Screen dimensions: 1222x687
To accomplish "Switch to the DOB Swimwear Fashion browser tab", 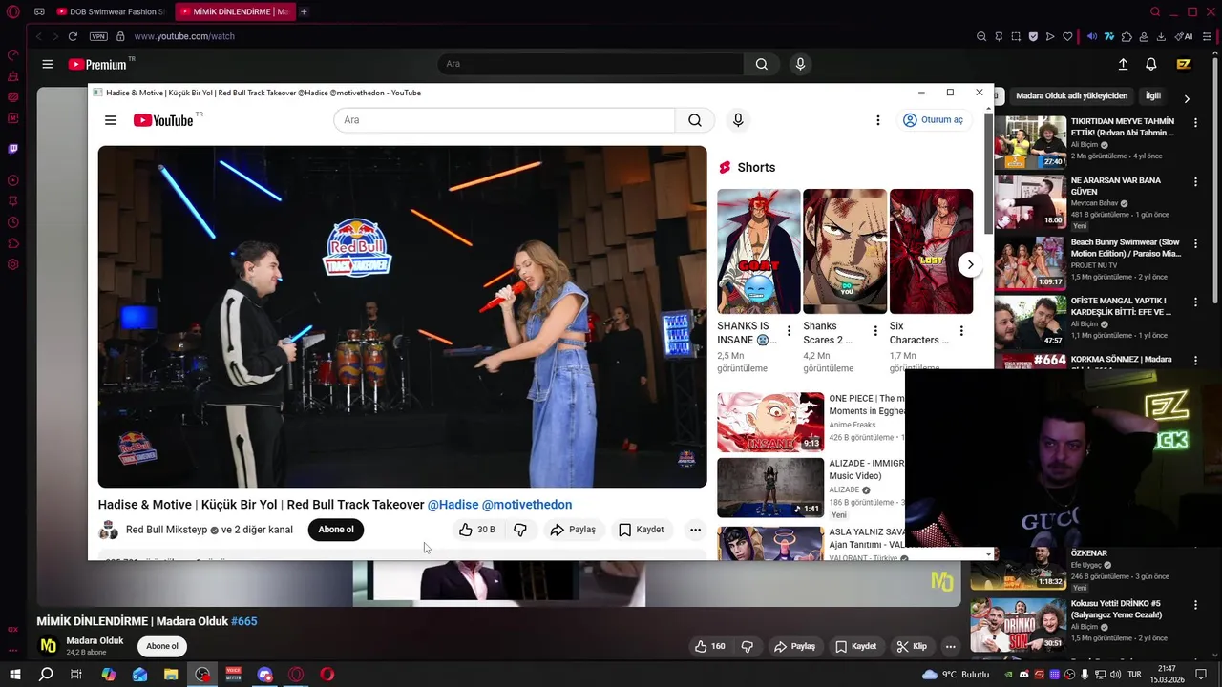I will pyautogui.click(x=110, y=11).
